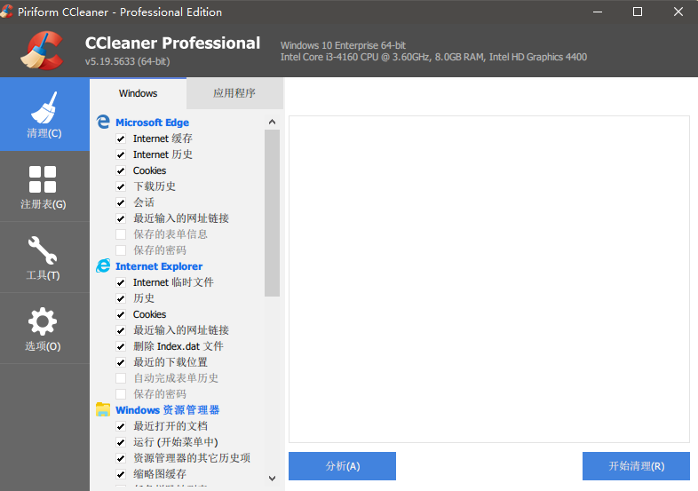Uncheck Edge Internet 缓存 checkbox
The image size is (698, 491).
coord(121,139)
